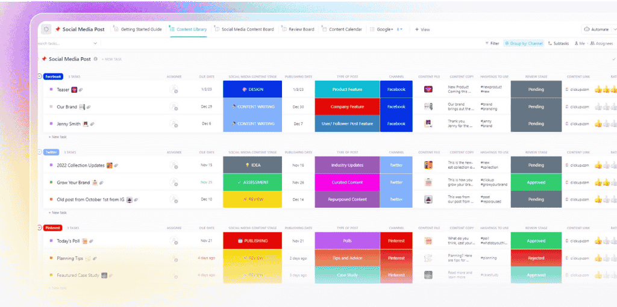The image size is (617, 307).
Task: Click the attachment icon next to Jenny Smith
Action: coord(92,124)
